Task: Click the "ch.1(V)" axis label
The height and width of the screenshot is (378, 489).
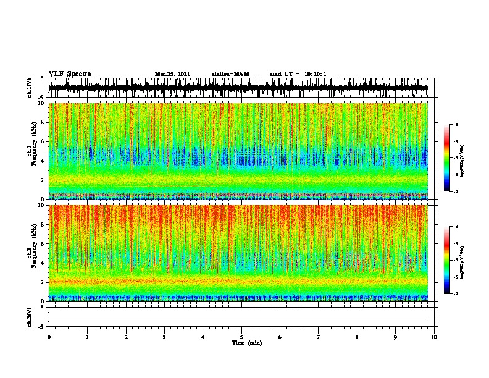Action: [30, 88]
